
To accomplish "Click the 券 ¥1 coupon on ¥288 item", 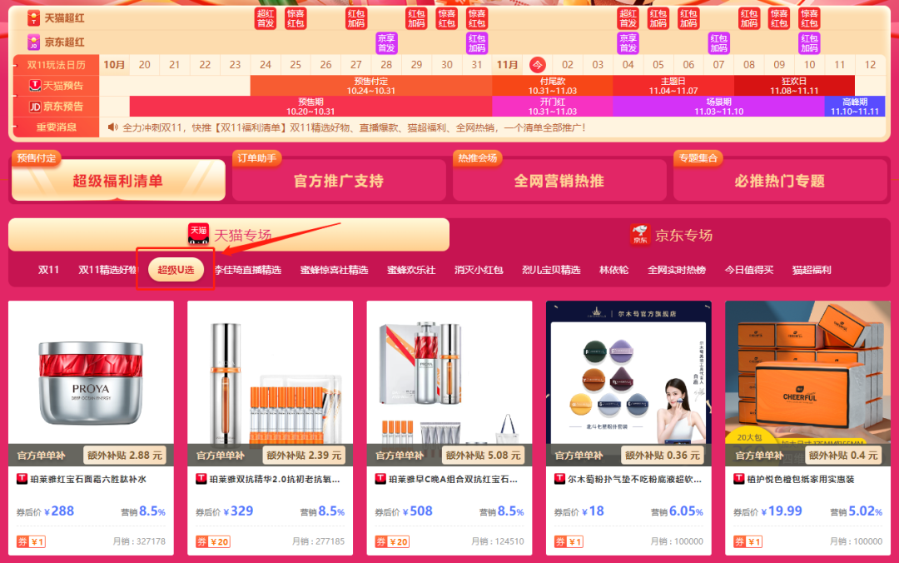I will click(x=31, y=542).
